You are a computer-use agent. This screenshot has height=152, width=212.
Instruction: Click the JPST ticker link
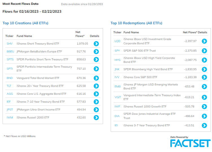click(10, 110)
